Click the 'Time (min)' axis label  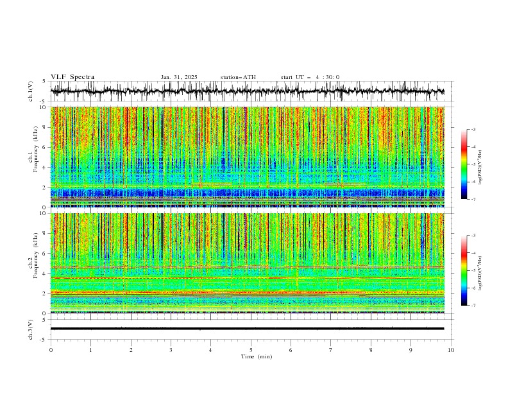pyautogui.click(x=257, y=356)
